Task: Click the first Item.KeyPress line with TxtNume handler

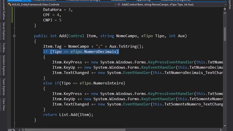Action: [x=138, y=62]
